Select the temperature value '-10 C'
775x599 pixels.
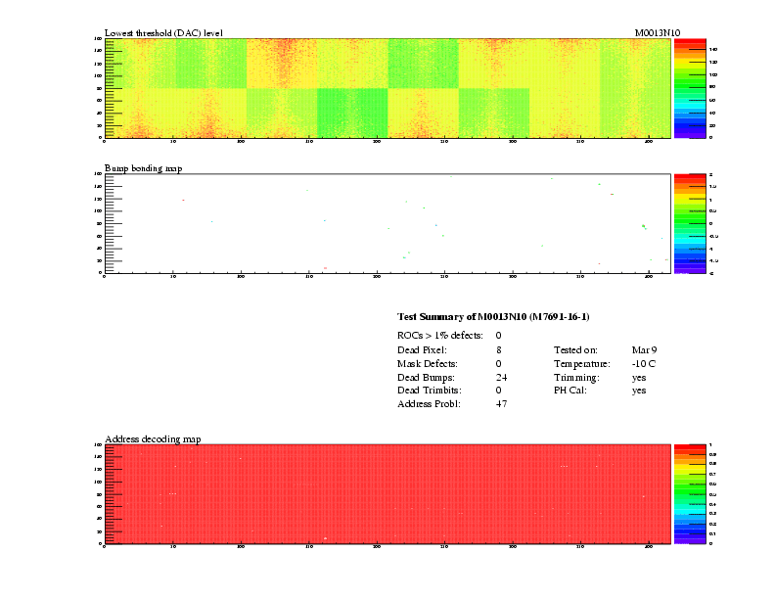tap(644, 364)
